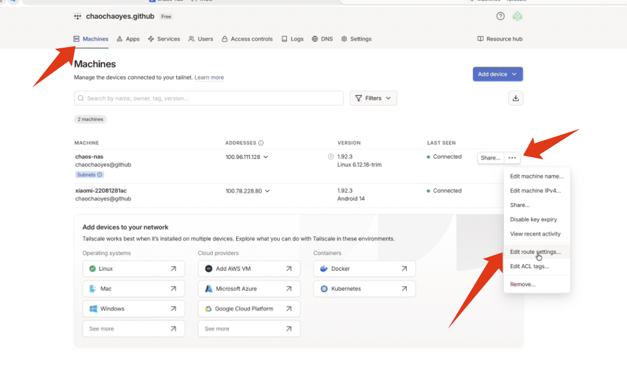Select Edit route settings menu item
This screenshot has width=627, height=366.
(535, 252)
